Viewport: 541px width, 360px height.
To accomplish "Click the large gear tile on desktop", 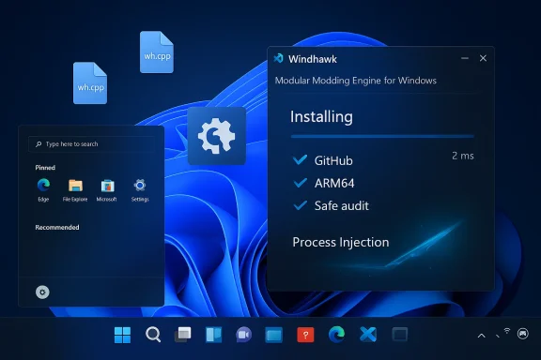I will [x=217, y=136].
